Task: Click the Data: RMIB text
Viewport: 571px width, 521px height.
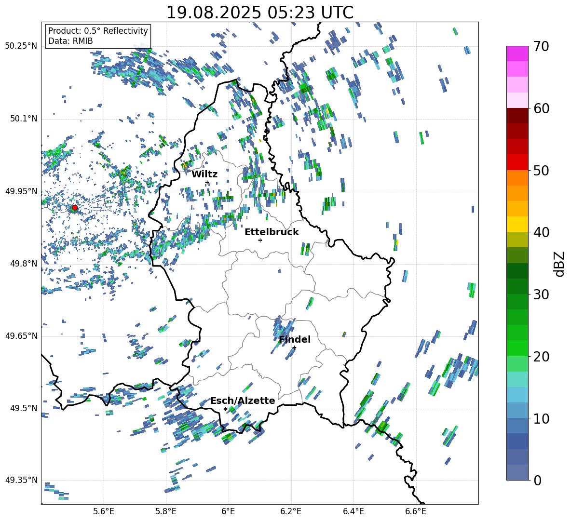Action: click(70, 41)
